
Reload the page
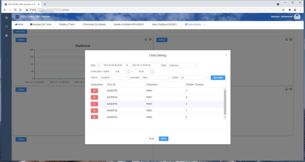click(x=15, y=10)
